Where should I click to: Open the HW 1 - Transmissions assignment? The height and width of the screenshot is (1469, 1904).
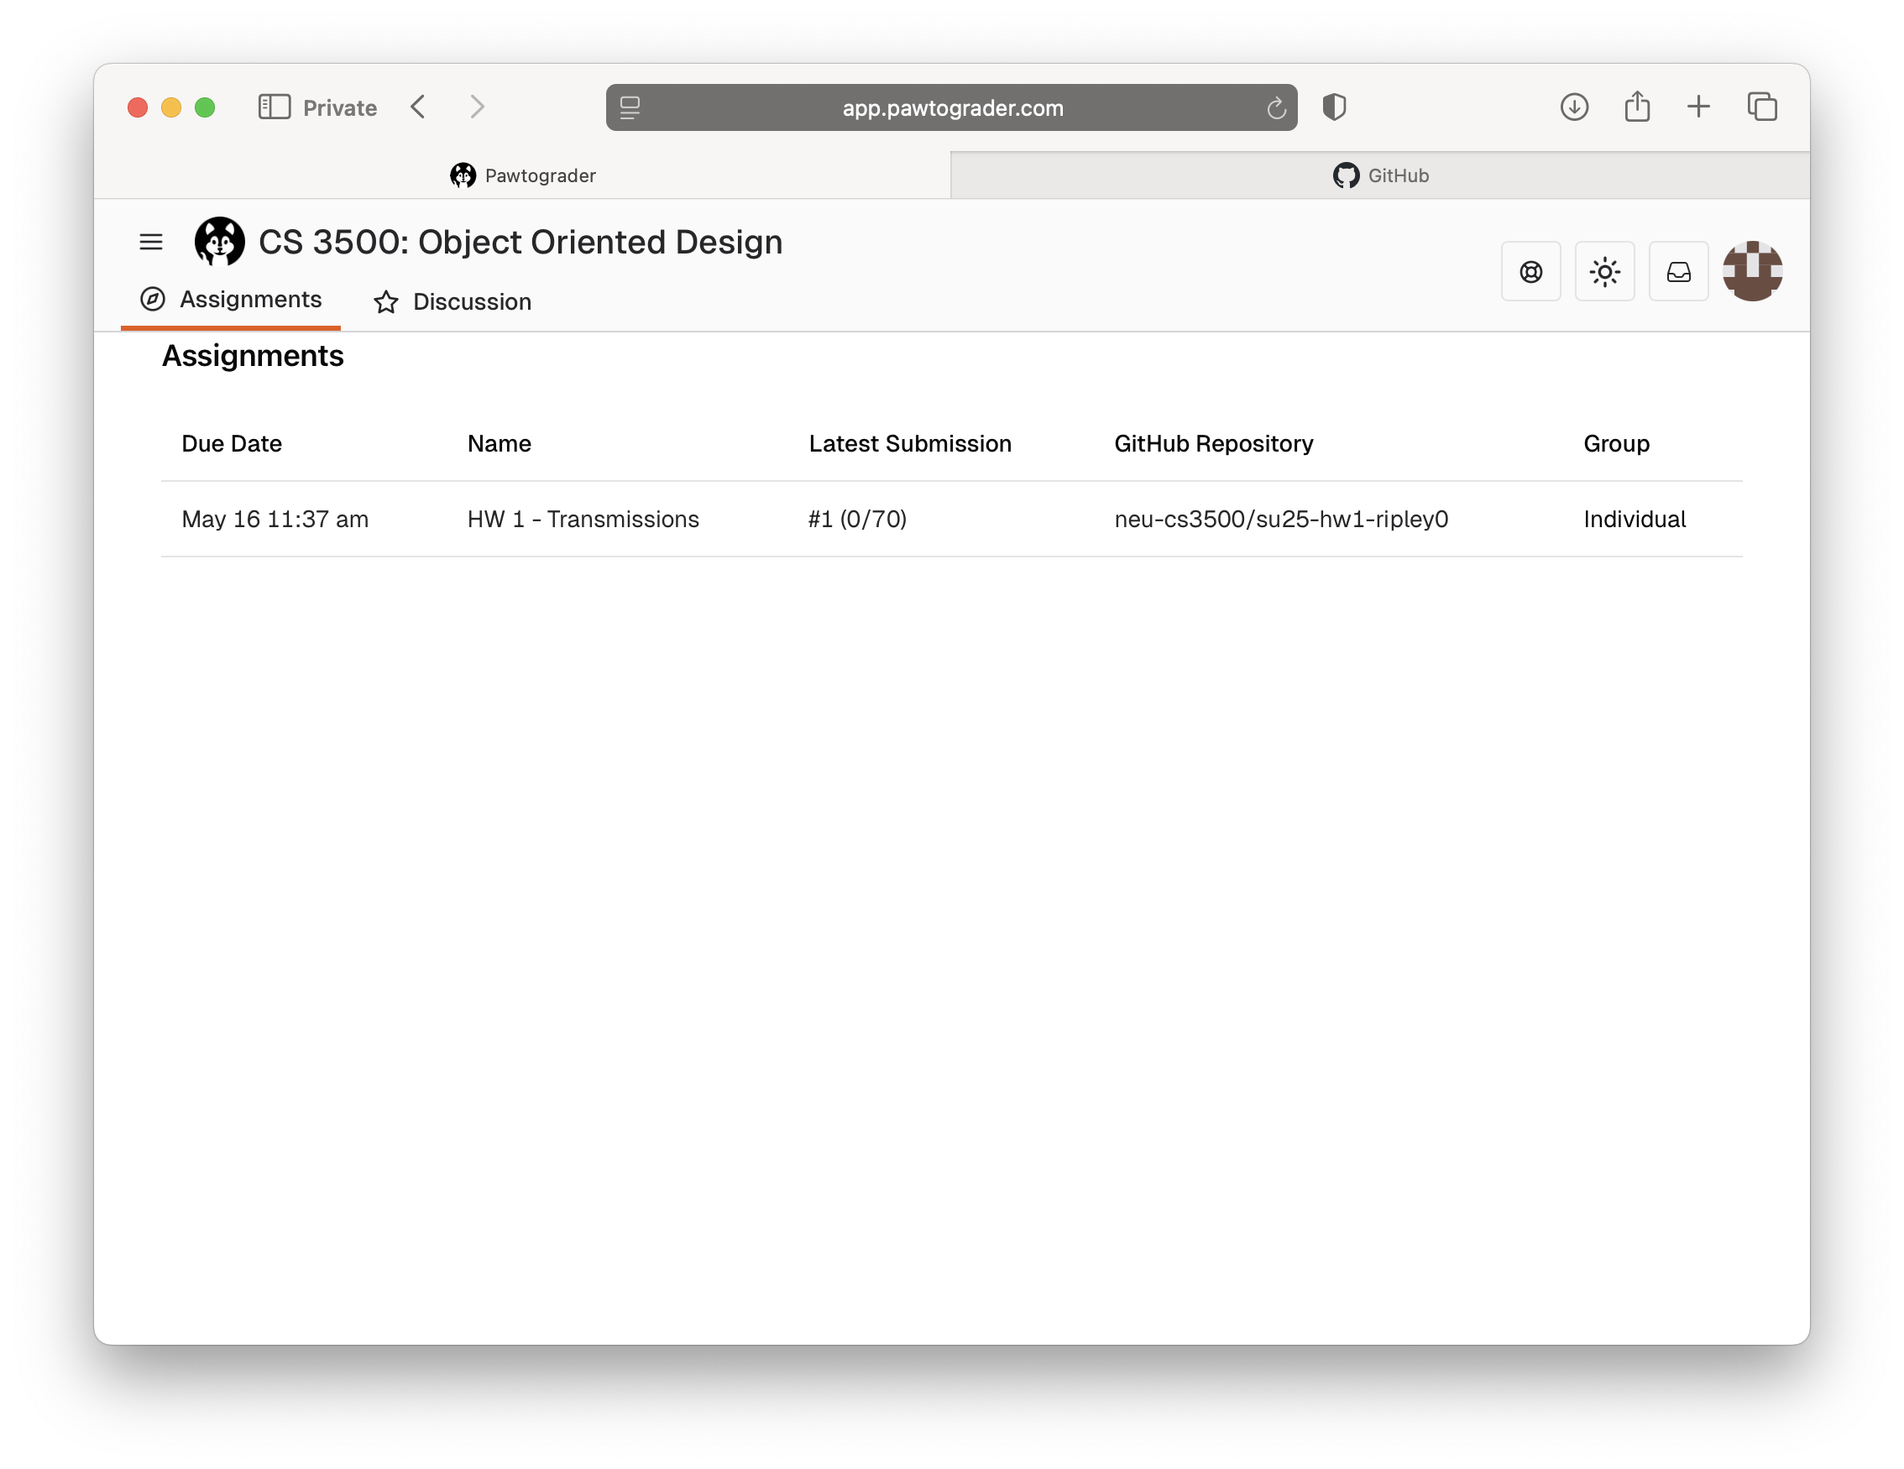point(583,520)
